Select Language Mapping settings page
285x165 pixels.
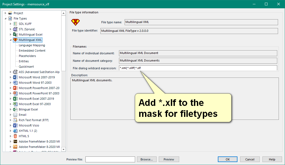pos(32,45)
